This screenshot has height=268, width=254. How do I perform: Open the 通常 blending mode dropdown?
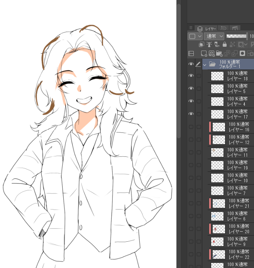point(214,36)
